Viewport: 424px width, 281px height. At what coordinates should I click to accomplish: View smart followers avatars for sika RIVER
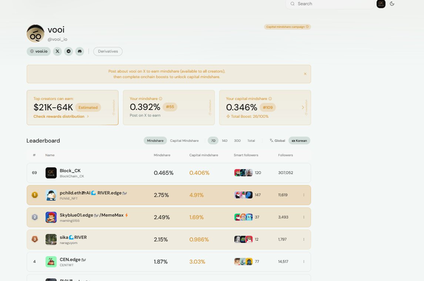click(243, 239)
